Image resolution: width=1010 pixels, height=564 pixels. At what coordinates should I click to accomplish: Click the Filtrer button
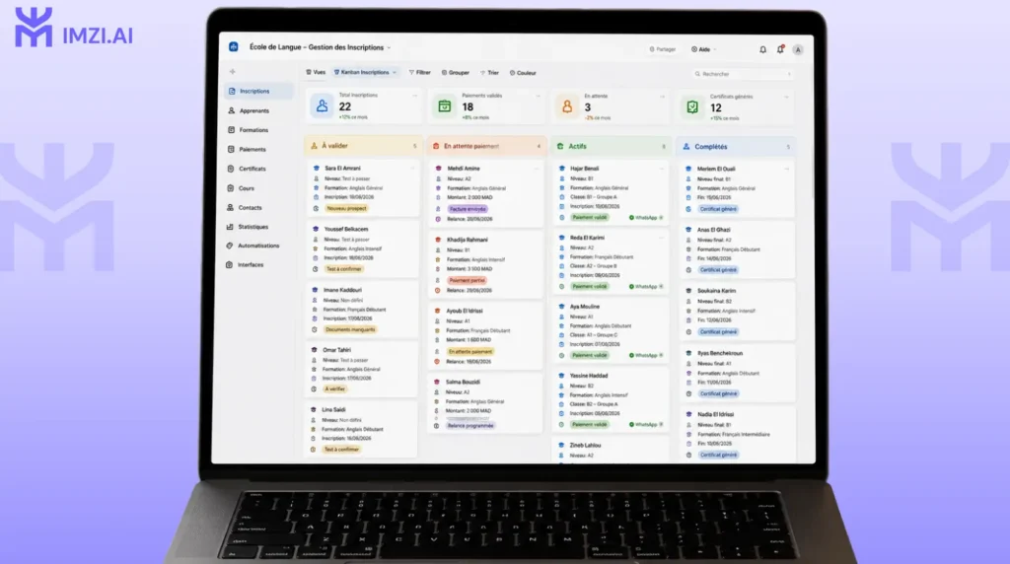pyautogui.click(x=420, y=73)
